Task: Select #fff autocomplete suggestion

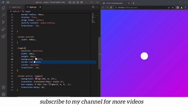Action: tap(65, 62)
